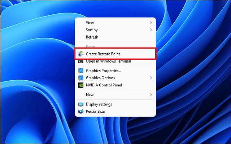Open Display settings
Image resolution: width=231 pixels, height=144 pixels.
point(115,104)
